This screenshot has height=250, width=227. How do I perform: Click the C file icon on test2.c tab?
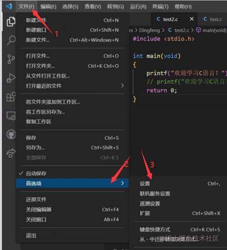pos(158,19)
